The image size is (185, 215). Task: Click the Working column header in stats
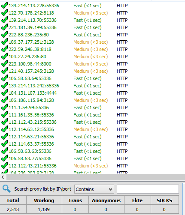coord(44,200)
